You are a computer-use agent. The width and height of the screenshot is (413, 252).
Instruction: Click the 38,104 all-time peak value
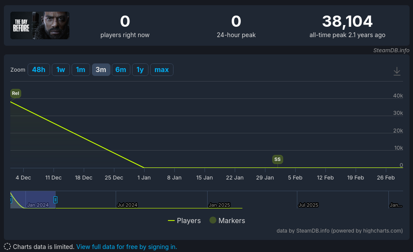(x=347, y=21)
